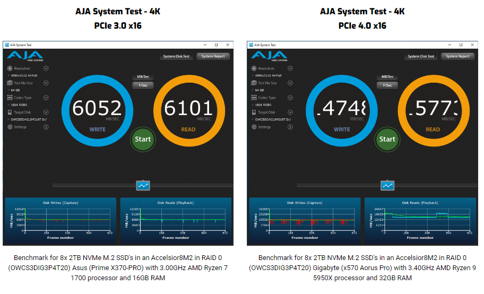Image resolution: width=484 pixels, height=294 pixels.
Task: Click READ gauge in PCIe 4.0 window
Action: coord(434,110)
